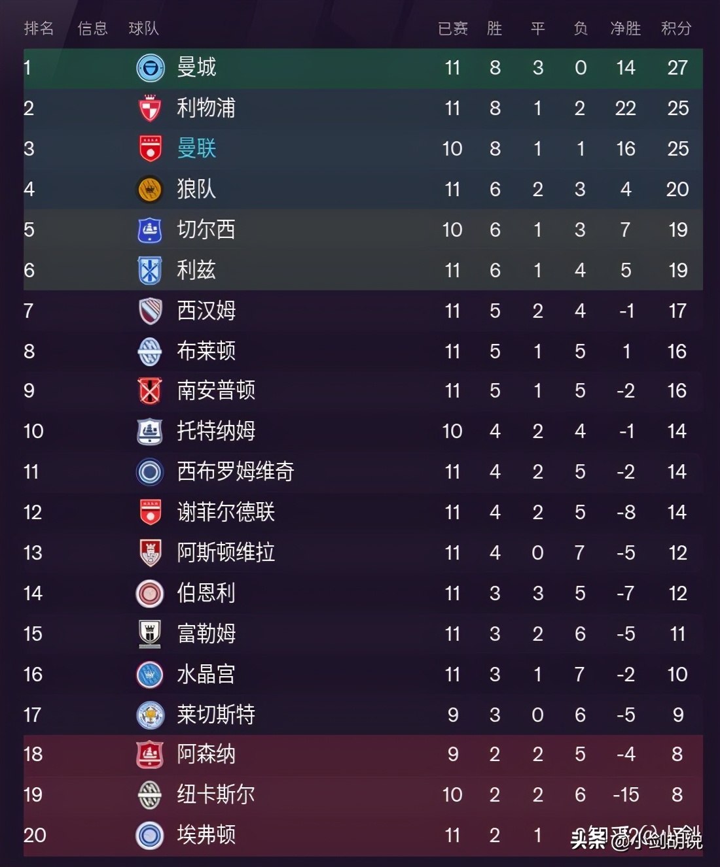Screen dimensions: 720x867
Task: Open the Manchester United (曼联) team page
Action: [196, 148]
